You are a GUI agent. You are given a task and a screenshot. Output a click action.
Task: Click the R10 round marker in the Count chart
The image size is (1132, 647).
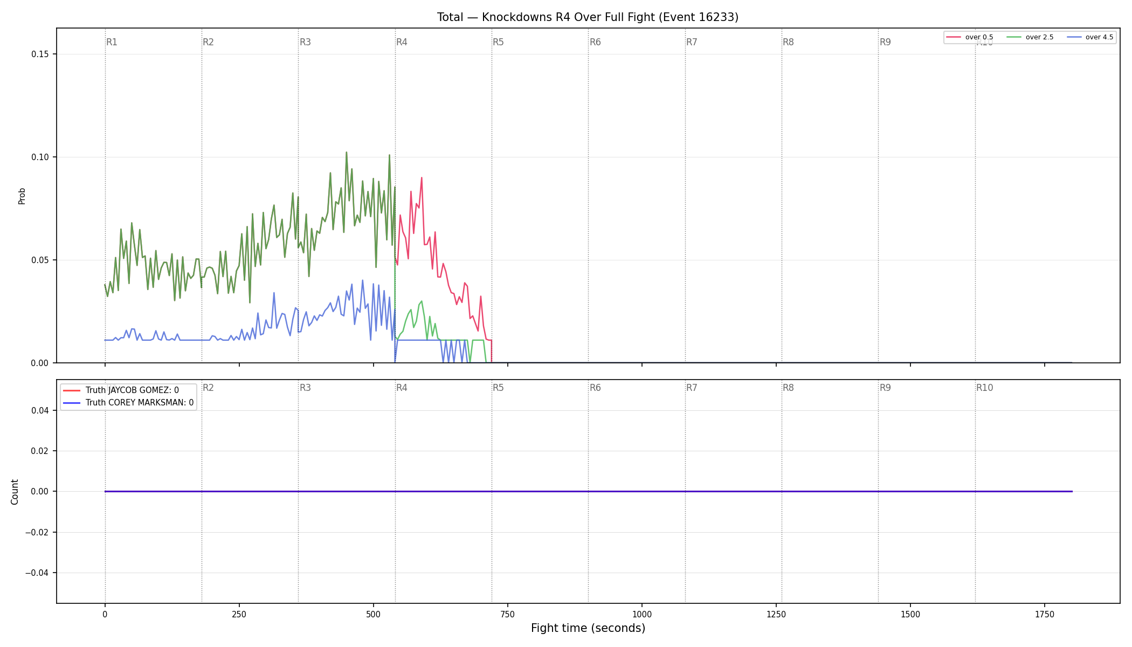pyautogui.click(x=984, y=388)
